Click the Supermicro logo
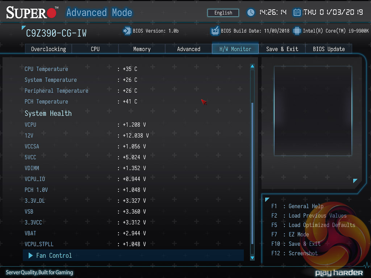 32,13
